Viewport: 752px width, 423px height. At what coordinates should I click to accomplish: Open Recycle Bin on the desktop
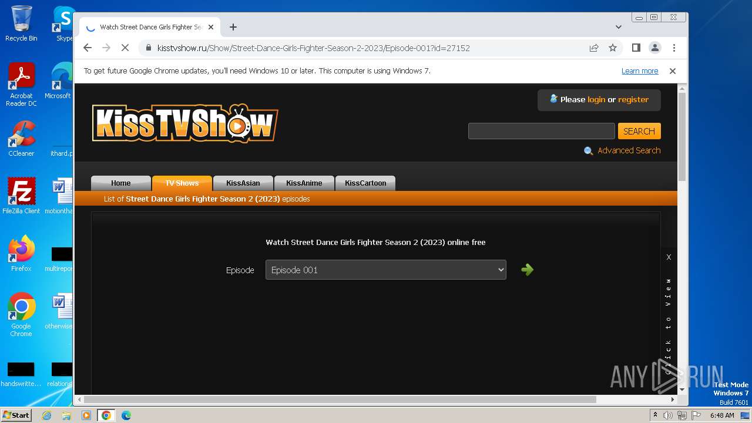point(21,23)
